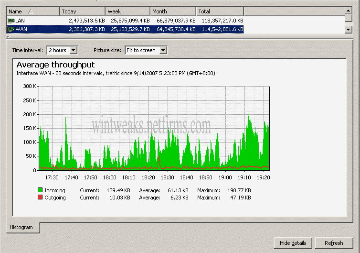Click Outgoing average value 6.23 KB
Image resolution: width=360 pixels, height=253 pixels.
[180, 198]
